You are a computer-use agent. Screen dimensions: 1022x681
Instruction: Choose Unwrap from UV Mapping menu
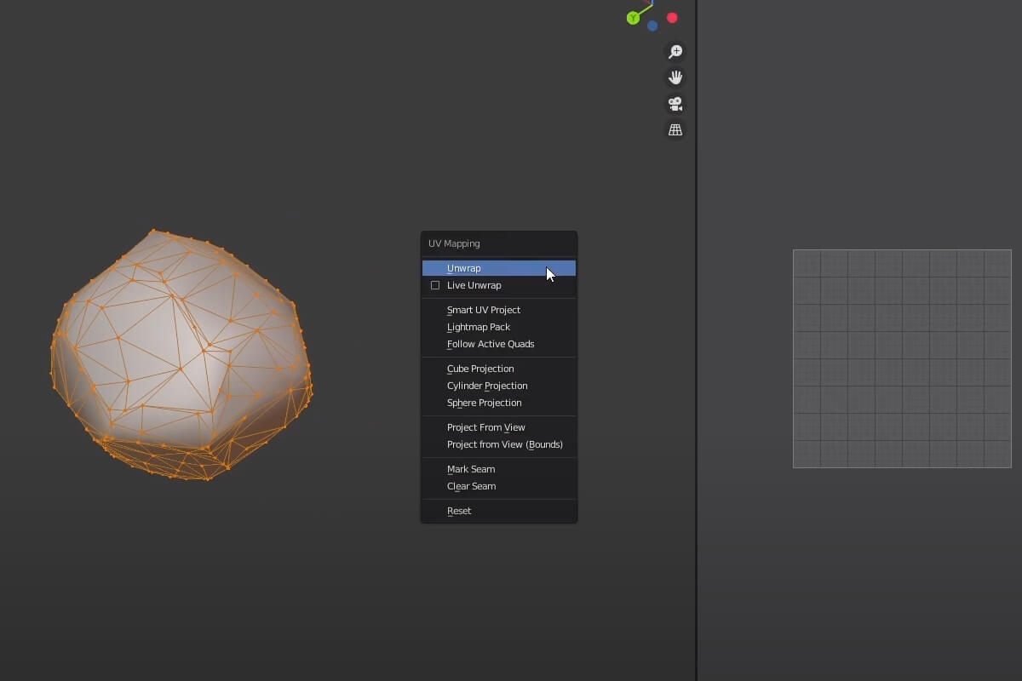tap(499, 268)
